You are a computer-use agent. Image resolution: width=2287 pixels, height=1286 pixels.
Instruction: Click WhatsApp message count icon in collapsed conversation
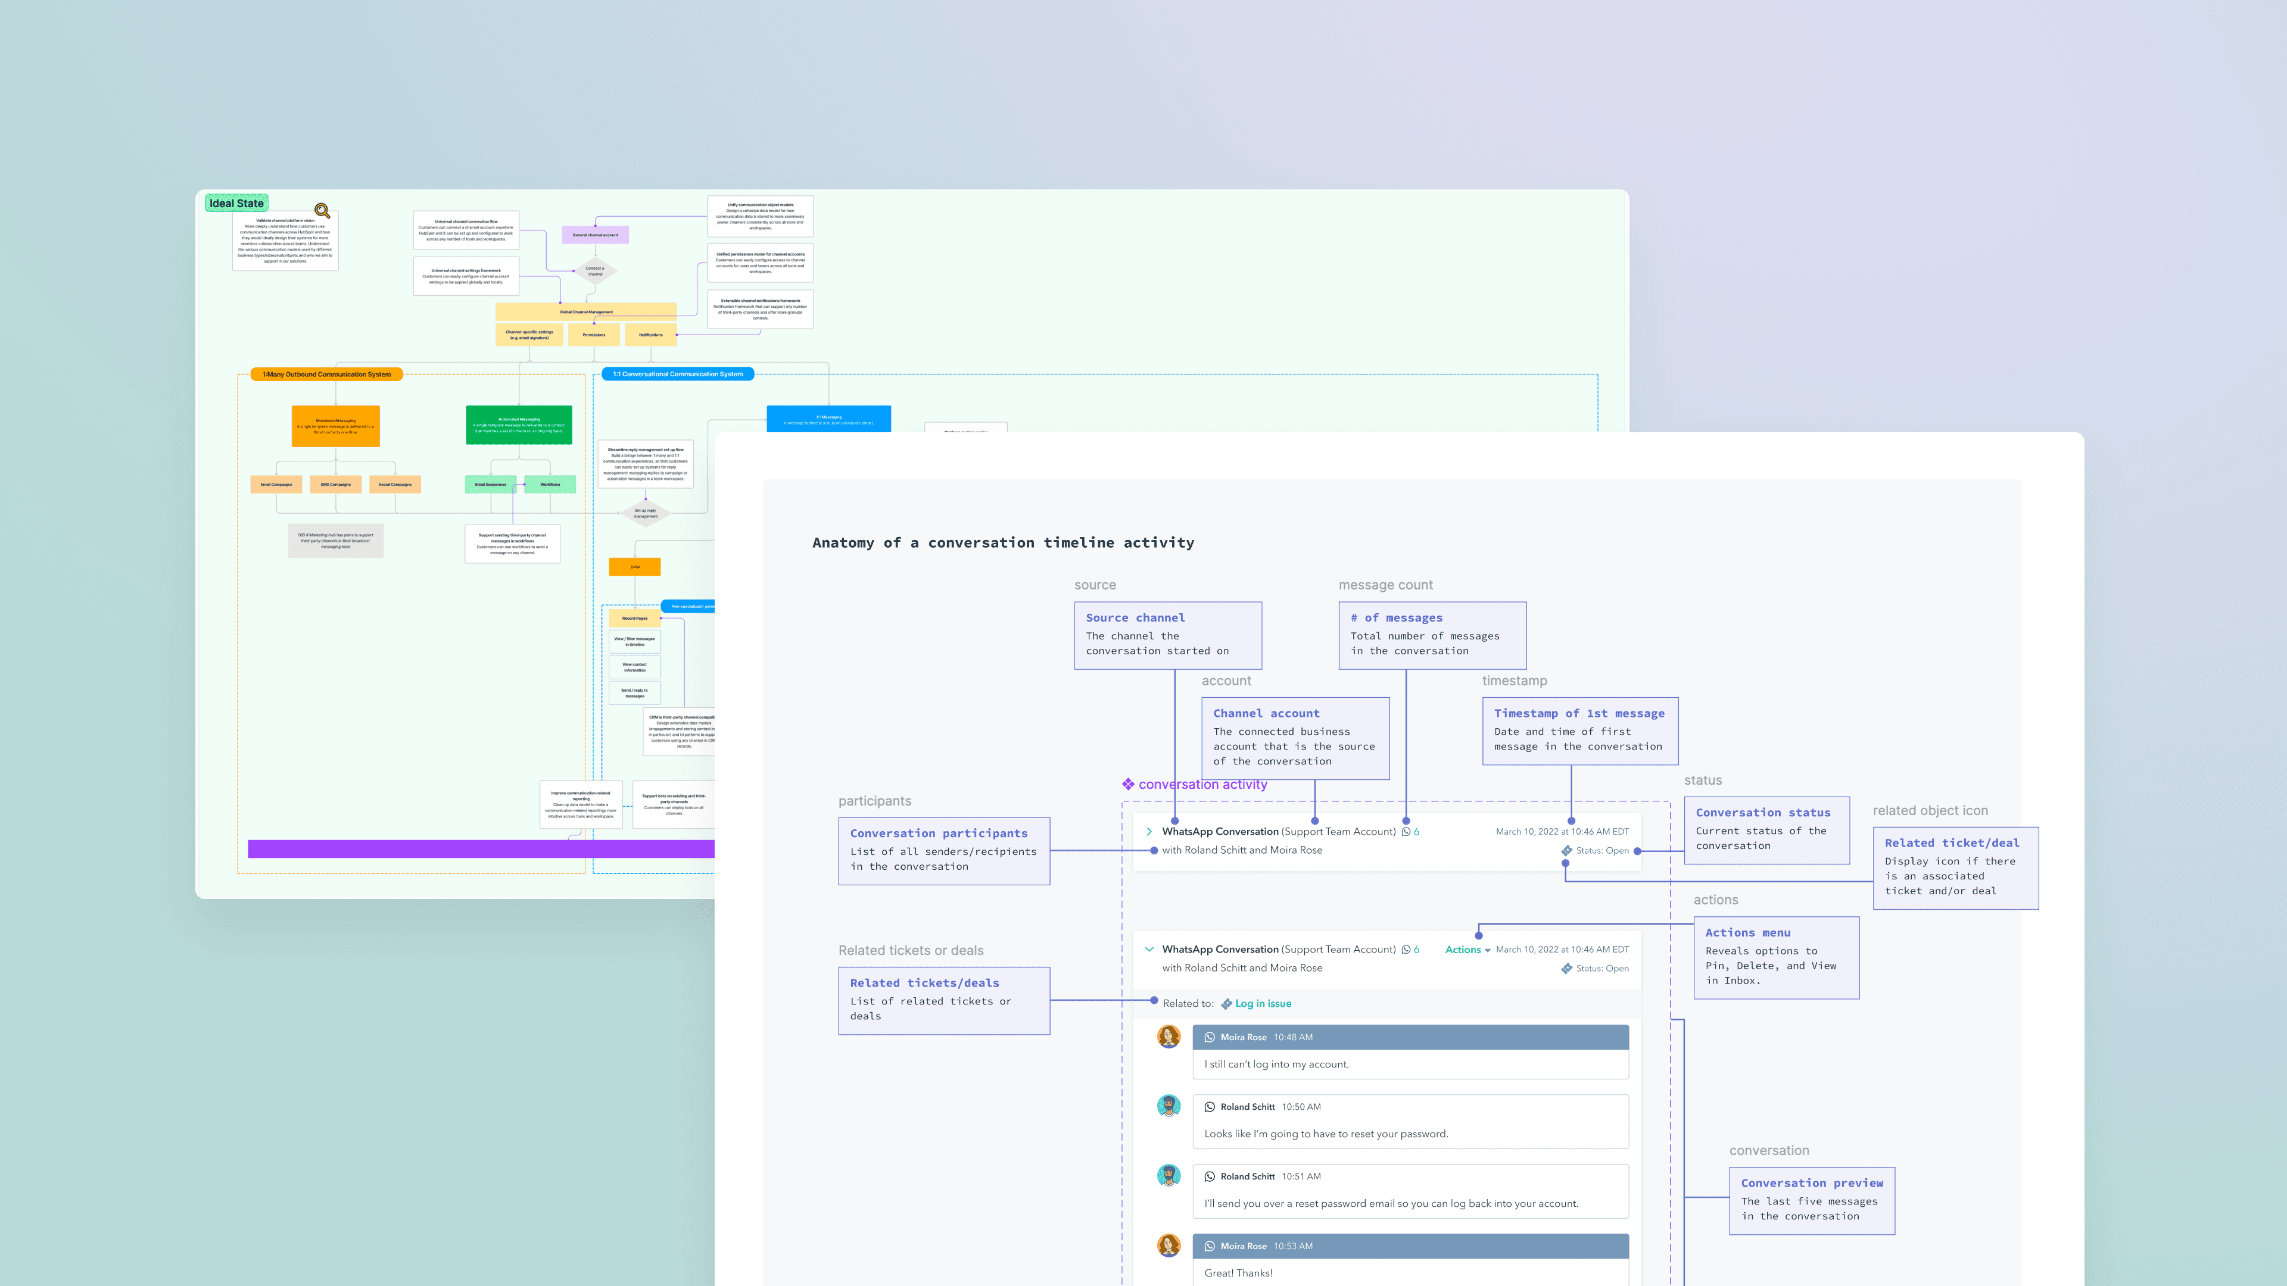click(x=1406, y=832)
